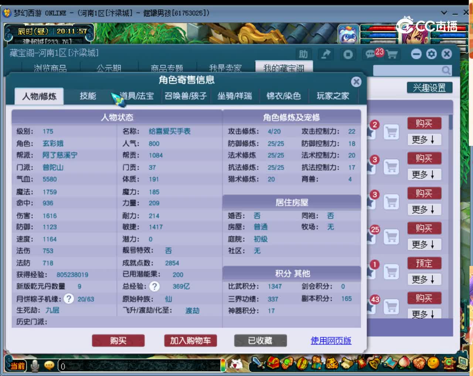Click the raccoon pet portrait
473x376 pixels.
348,34
